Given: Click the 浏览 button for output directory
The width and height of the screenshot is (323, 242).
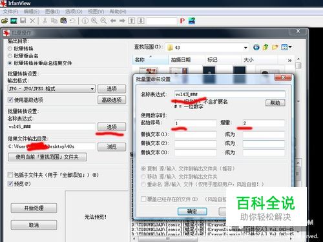Looking at the screenshot, I should click(112, 146).
